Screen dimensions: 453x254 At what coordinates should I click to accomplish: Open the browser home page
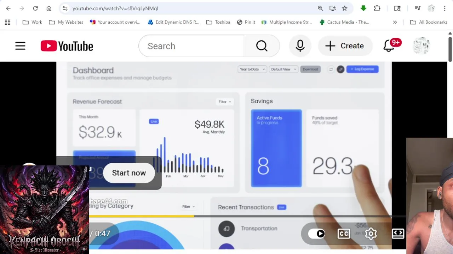[x=49, y=8]
